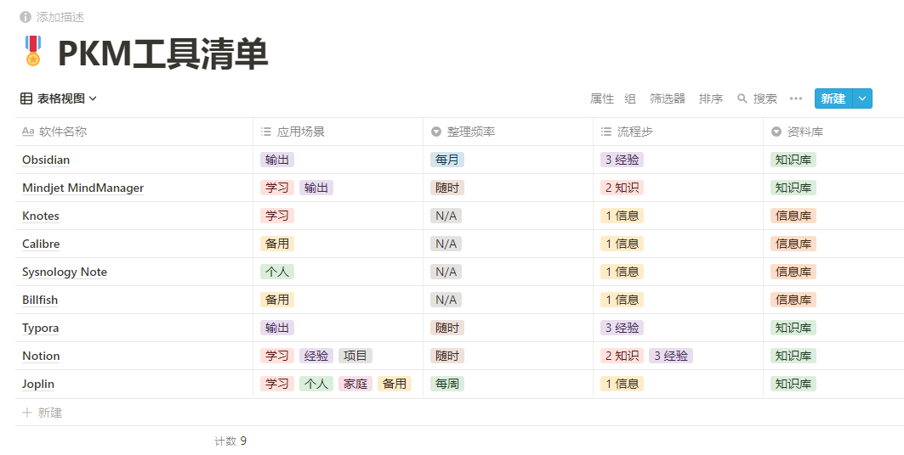Image resolution: width=904 pixels, height=455 pixels.
Task: Click 添加描述 to add a description
Action: coord(60,17)
